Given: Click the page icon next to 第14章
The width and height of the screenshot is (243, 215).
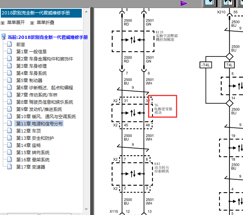Looking at the screenshot, I should [x=10, y=145].
